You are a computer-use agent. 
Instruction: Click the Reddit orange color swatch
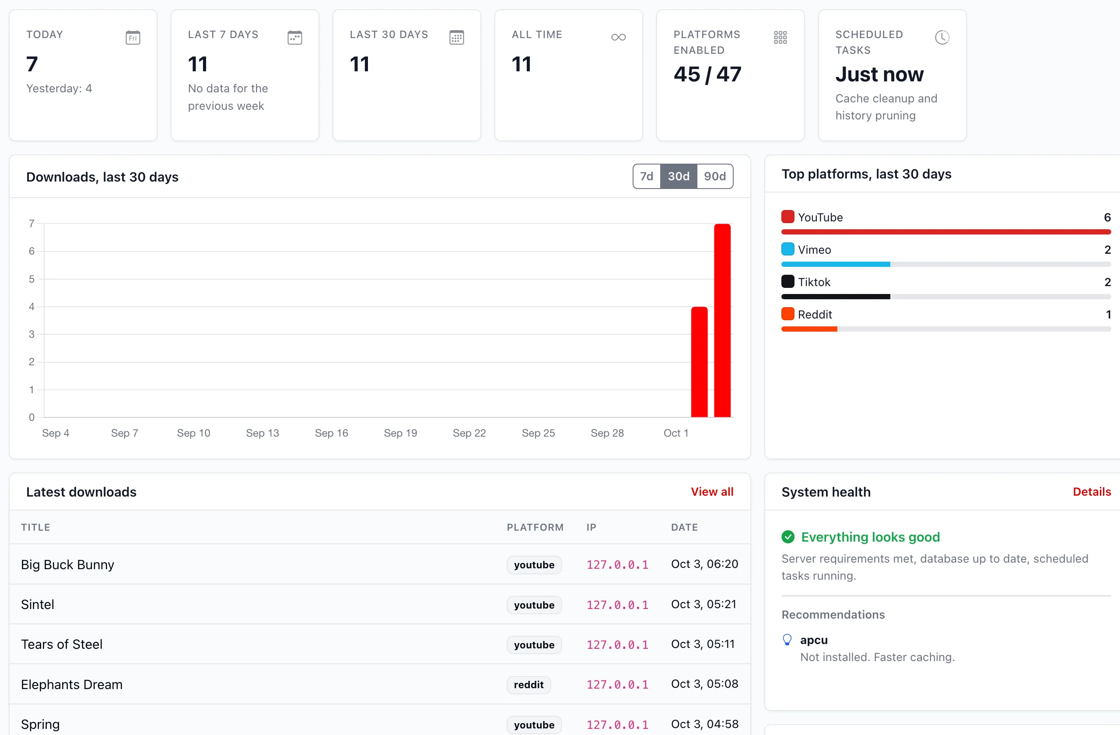(x=788, y=314)
